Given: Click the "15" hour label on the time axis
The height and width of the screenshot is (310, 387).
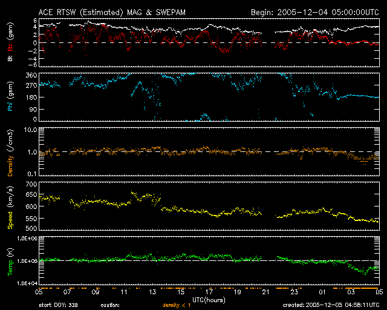Looking at the screenshot, I should [x=181, y=292].
